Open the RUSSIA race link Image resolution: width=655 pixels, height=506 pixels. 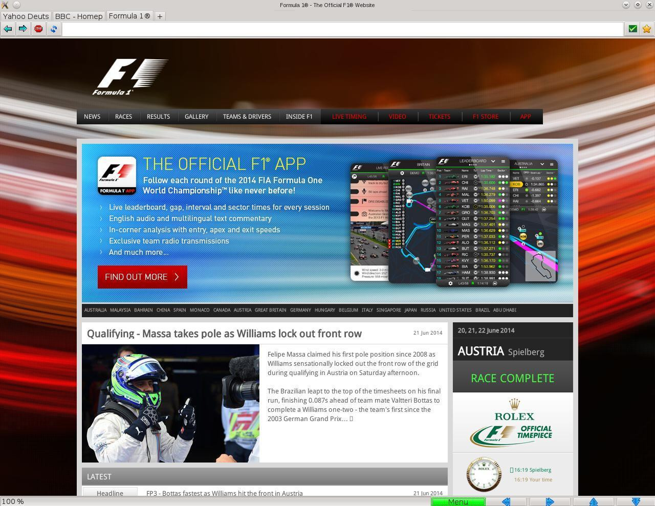(x=428, y=310)
